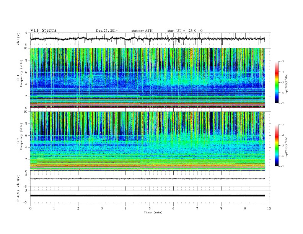Click the "station=ATH" header text
This screenshot has height=234, width=303.
142,31
